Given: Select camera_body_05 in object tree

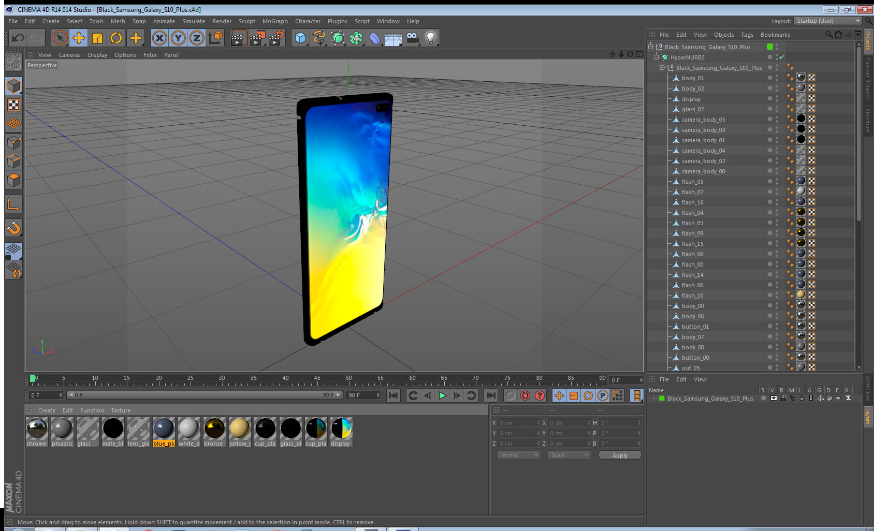Looking at the screenshot, I should pyautogui.click(x=703, y=120).
